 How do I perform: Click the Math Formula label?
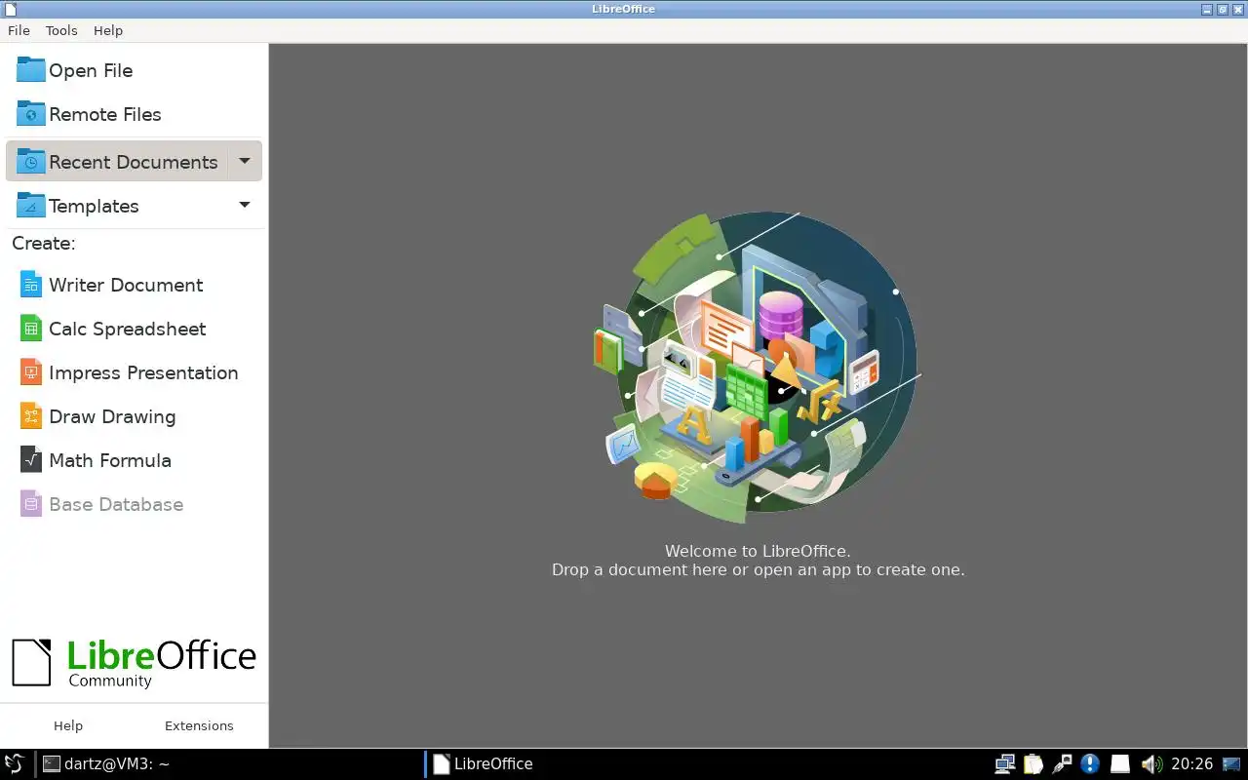pyautogui.click(x=110, y=460)
